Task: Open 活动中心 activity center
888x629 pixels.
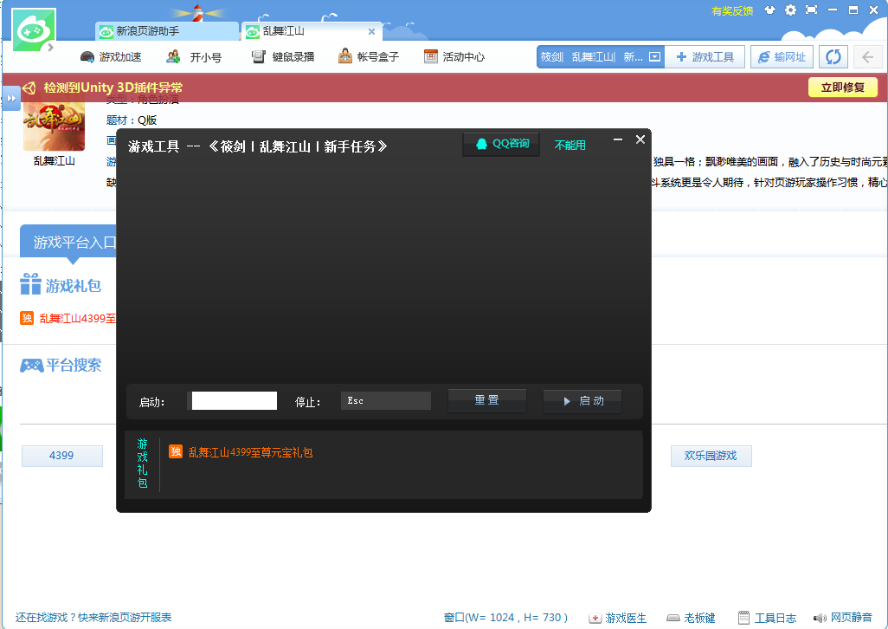Action: pyautogui.click(x=454, y=56)
